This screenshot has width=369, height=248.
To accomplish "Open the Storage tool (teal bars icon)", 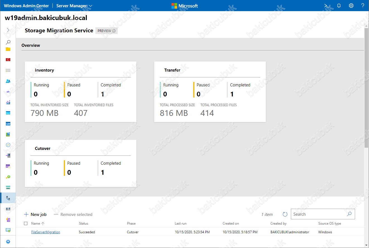I will 8,187.
